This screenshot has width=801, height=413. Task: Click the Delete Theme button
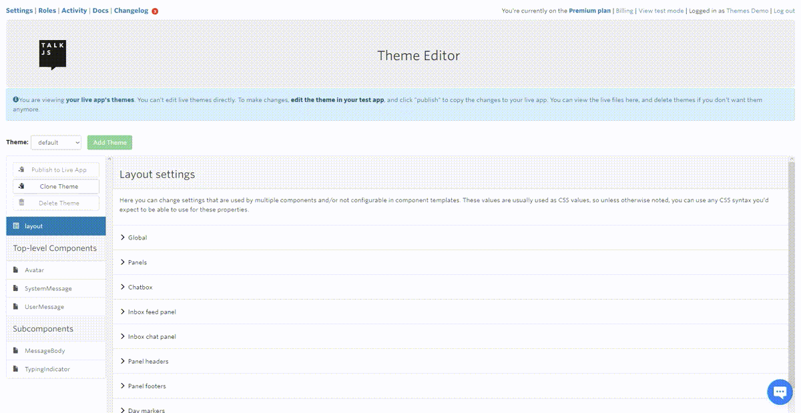click(x=56, y=203)
